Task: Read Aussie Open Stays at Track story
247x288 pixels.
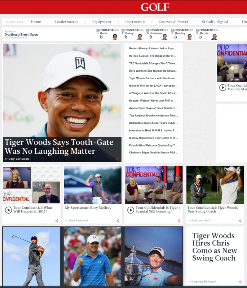Action: coord(153,108)
